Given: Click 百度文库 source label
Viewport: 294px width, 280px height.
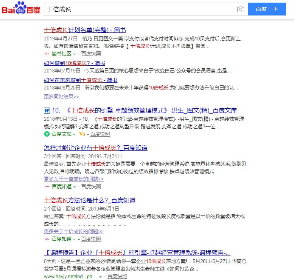Looking at the screenshot, I should [x=62, y=134].
